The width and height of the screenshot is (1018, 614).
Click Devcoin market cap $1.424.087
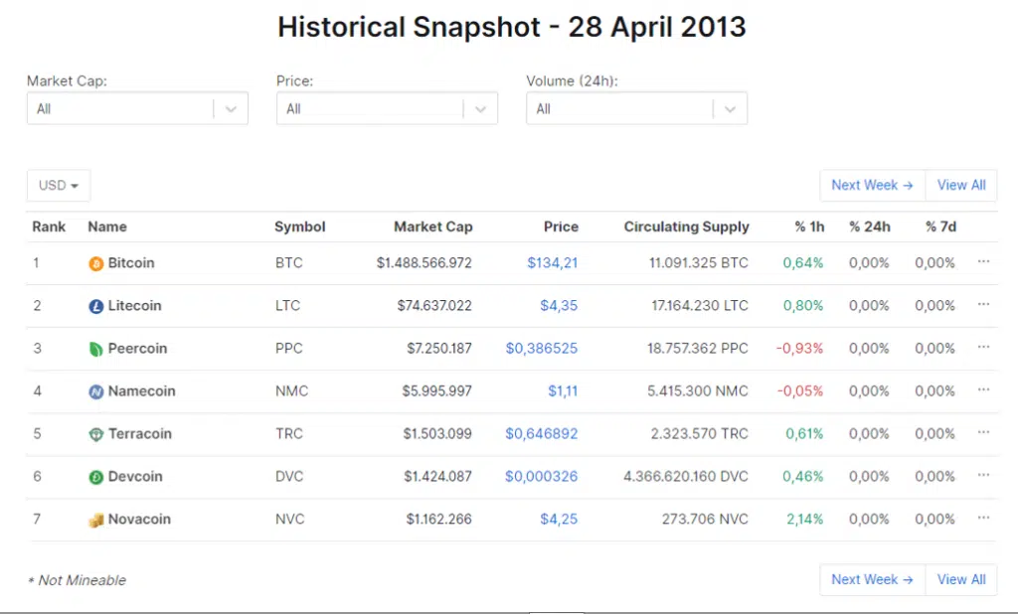[437, 477]
